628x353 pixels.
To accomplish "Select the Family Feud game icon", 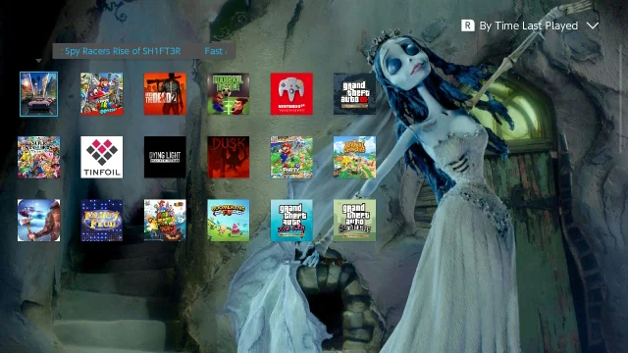I will pos(102,221).
